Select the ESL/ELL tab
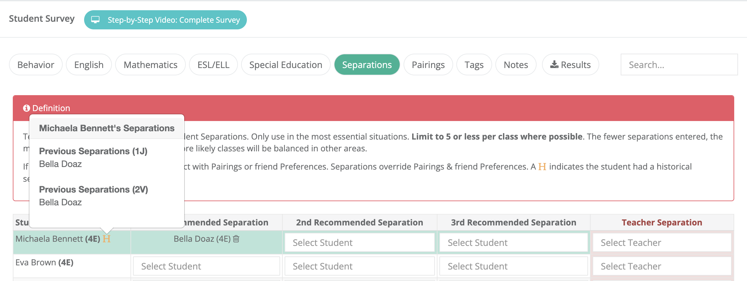The width and height of the screenshot is (747, 281). [x=213, y=65]
